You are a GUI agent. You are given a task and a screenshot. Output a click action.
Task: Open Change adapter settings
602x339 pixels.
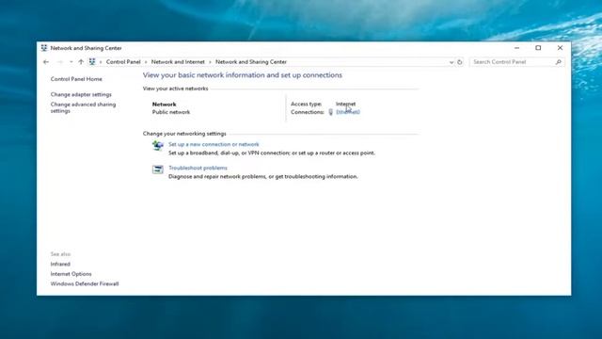81,94
